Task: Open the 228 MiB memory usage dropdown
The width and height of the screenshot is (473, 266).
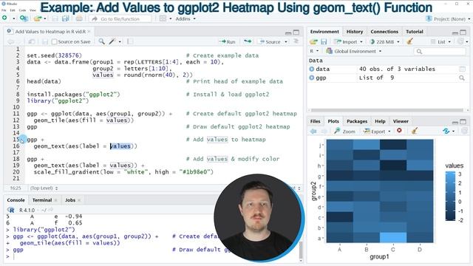Action: (x=384, y=41)
